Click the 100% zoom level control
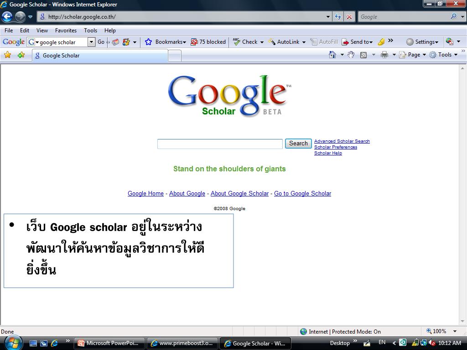 (436, 331)
